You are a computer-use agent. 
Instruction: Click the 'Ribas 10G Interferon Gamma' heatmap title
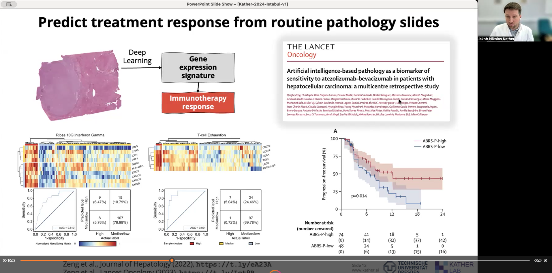(80, 135)
